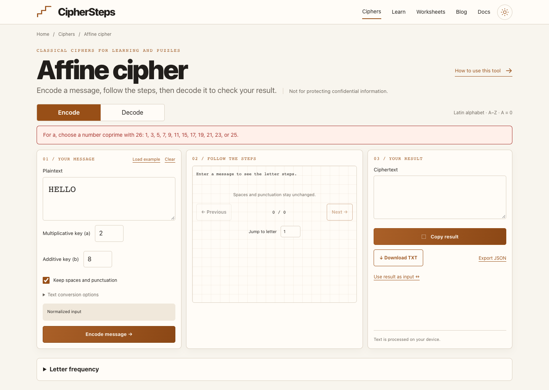Image resolution: width=549 pixels, height=390 pixels.
Task: Expand Text conversion options
Action: tap(71, 295)
